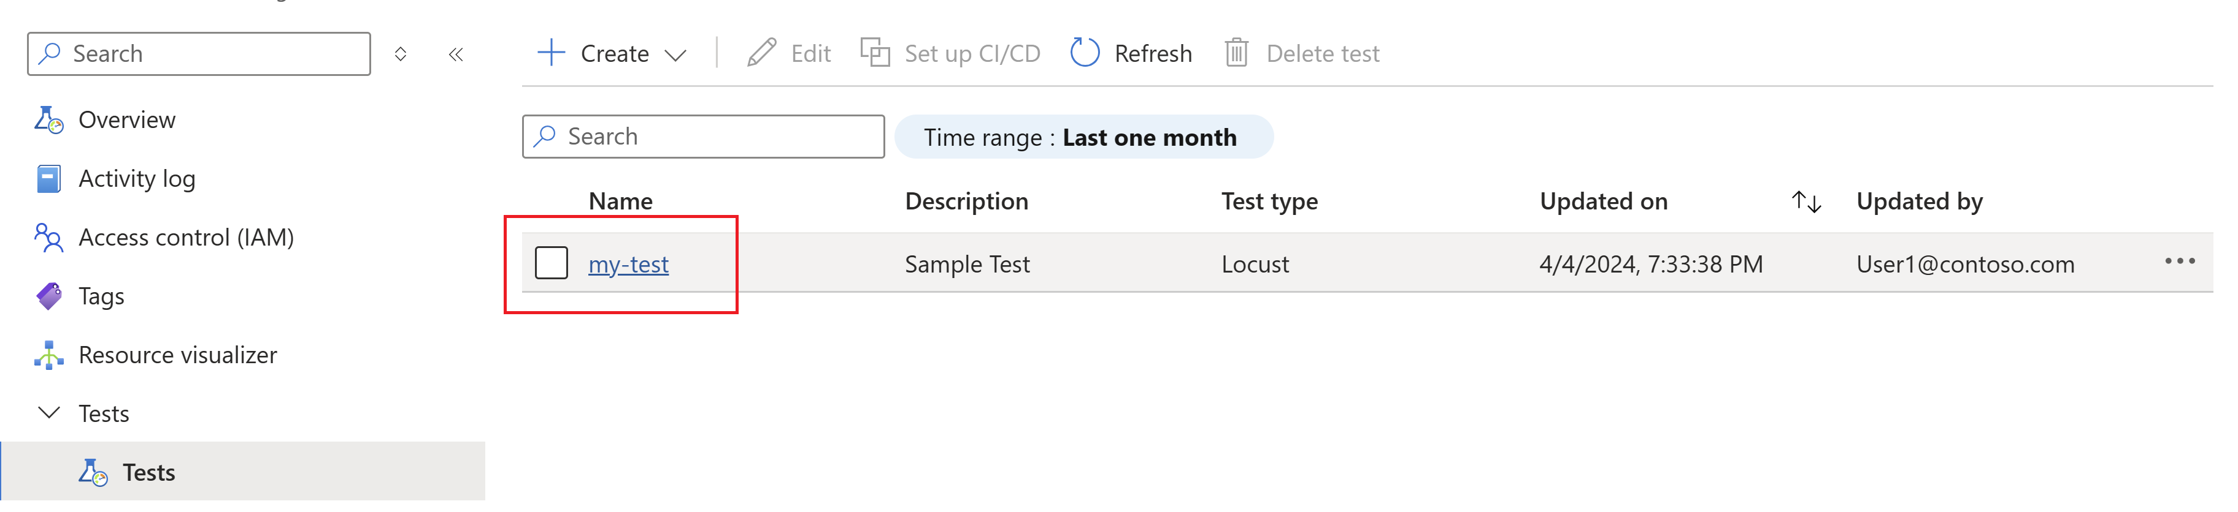
Task: Click the tests list Search field
Action: tap(703, 137)
